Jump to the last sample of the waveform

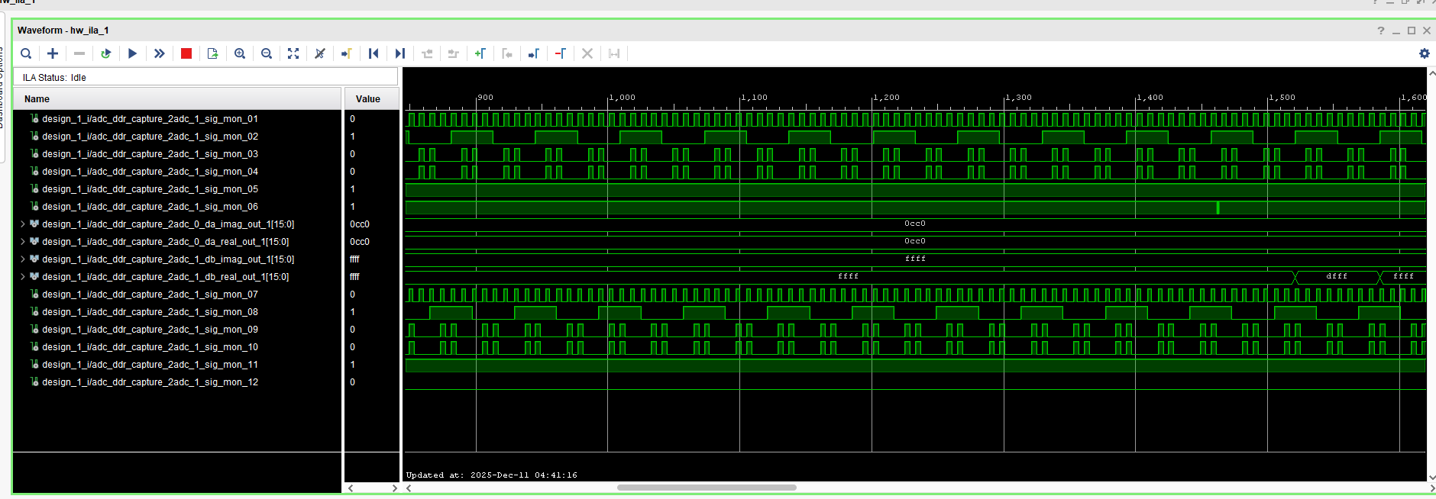[x=400, y=53]
